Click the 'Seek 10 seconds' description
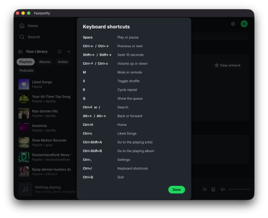The height and width of the screenshot is (218, 268). click(x=130, y=55)
